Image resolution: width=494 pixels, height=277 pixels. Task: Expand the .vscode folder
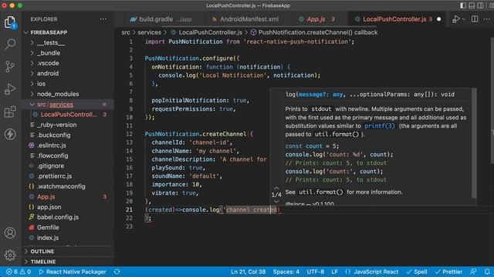point(48,63)
